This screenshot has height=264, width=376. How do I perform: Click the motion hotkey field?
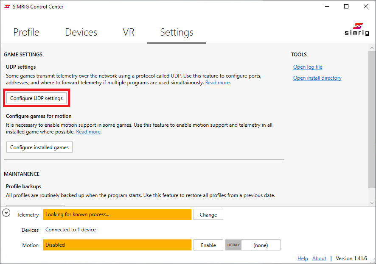coord(260,245)
